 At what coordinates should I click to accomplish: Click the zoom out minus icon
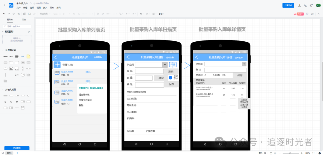coord(280,153)
